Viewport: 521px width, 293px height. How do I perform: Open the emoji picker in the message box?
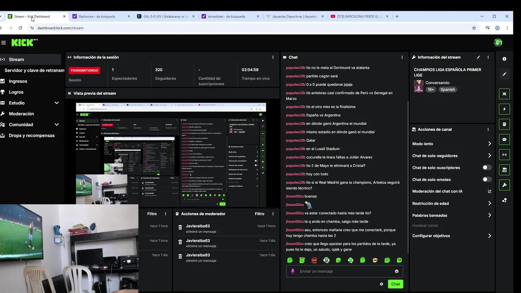pyautogui.click(x=396, y=271)
